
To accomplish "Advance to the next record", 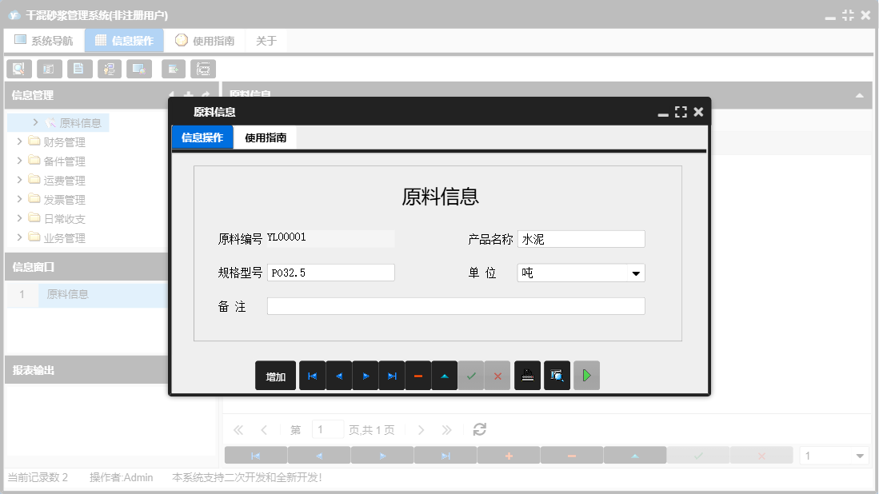I will point(365,375).
